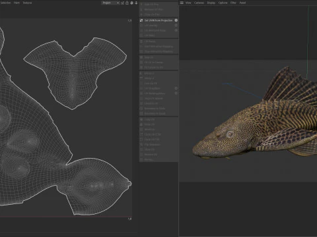Click the lock icon in UV editor toolbar
The image size is (317, 237).
tap(127, 3)
